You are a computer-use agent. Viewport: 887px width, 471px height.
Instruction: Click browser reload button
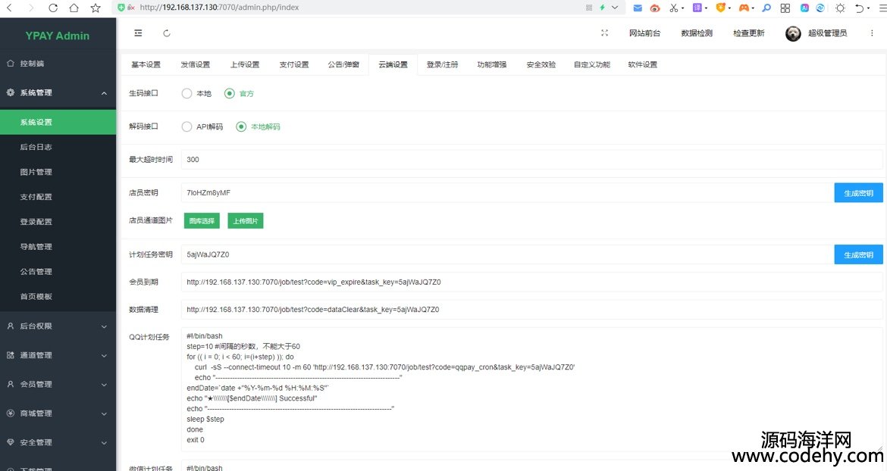(x=52, y=8)
